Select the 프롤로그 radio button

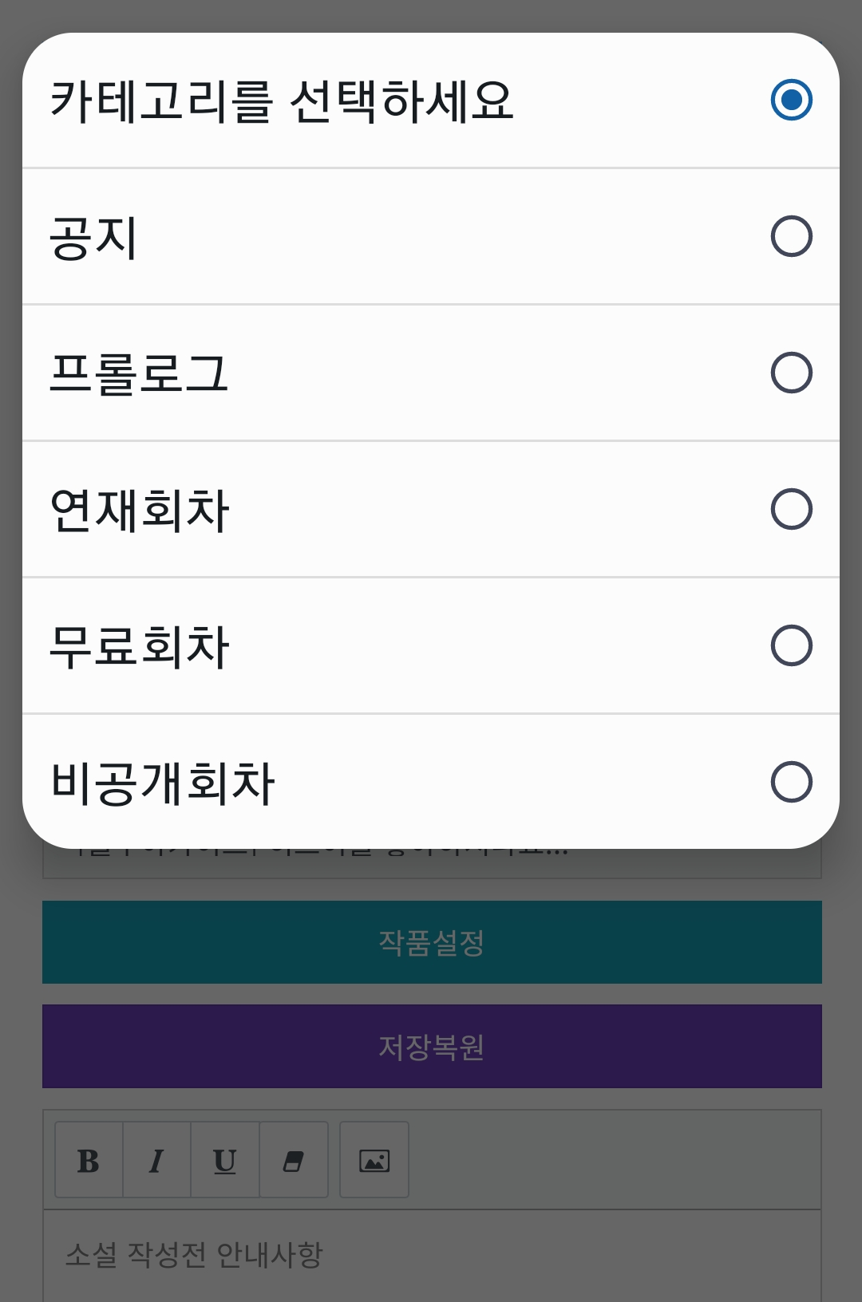(x=791, y=373)
